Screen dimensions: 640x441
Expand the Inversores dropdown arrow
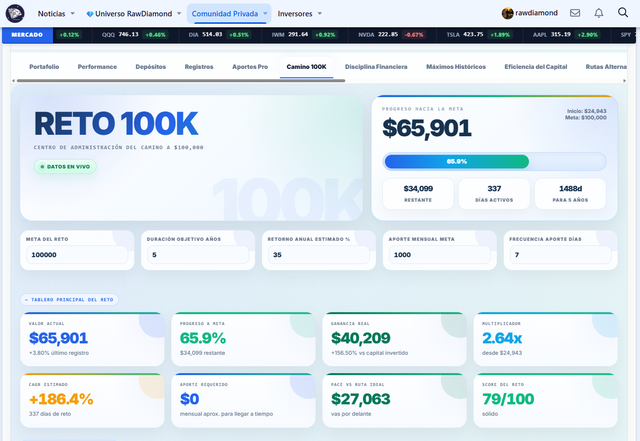[320, 14]
